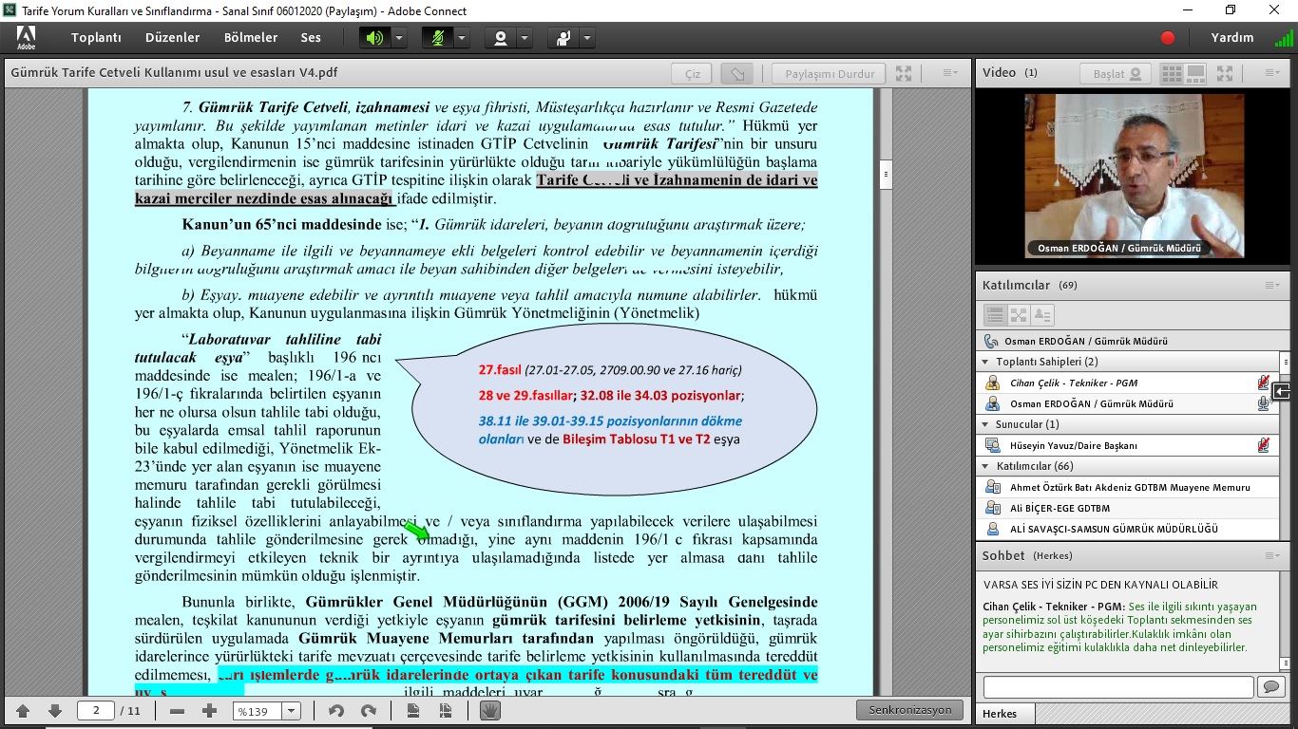The height and width of the screenshot is (729, 1298).
Task: Click the chat message input field
Action: [1117, 686]
